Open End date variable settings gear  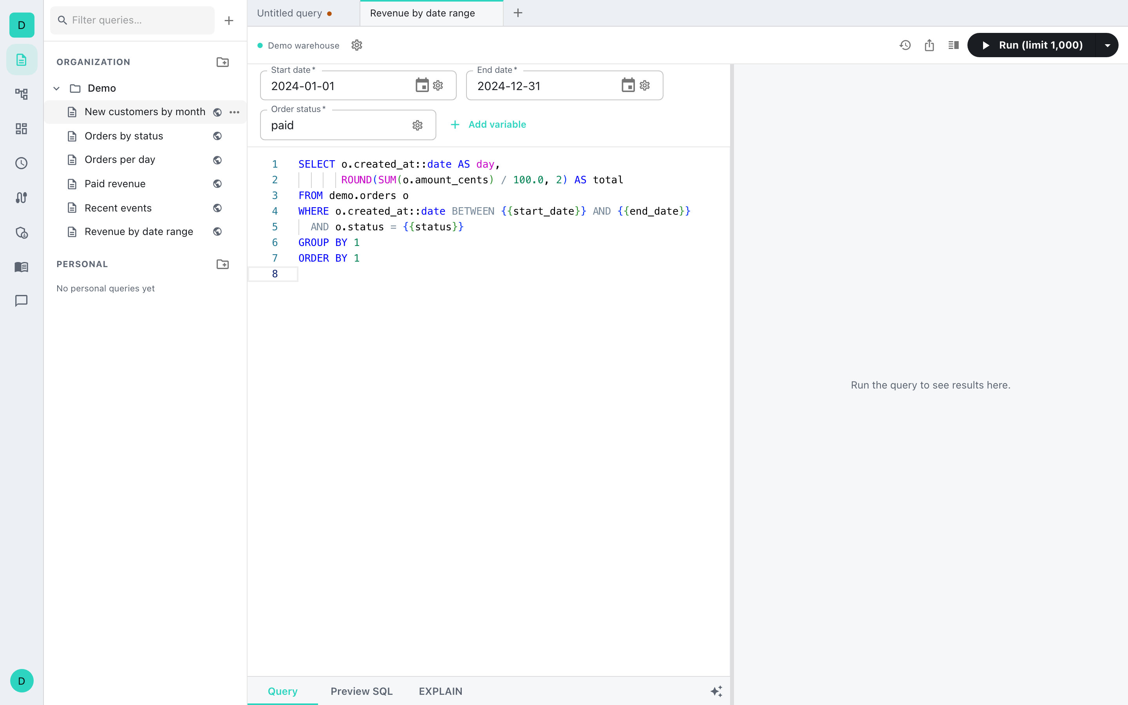[645, 85]
